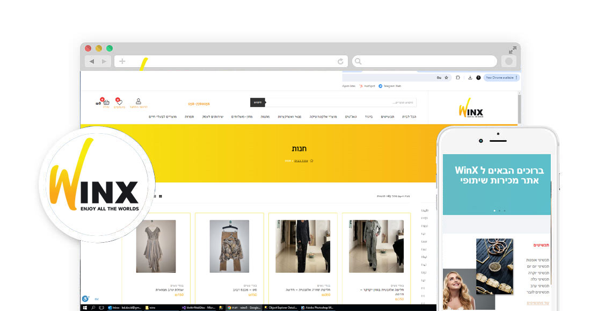Click the red 'תכשיטים' heading on phone
This screenshot has width=612, height=311.
(x=541, y=245)
